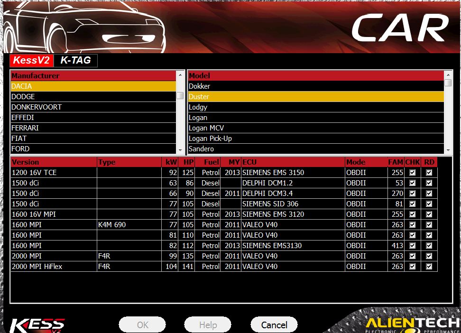Viewport: 461px width, 333px height.
Task: Choose DODGE from the Manufacturer list
Action: point(93,97)
